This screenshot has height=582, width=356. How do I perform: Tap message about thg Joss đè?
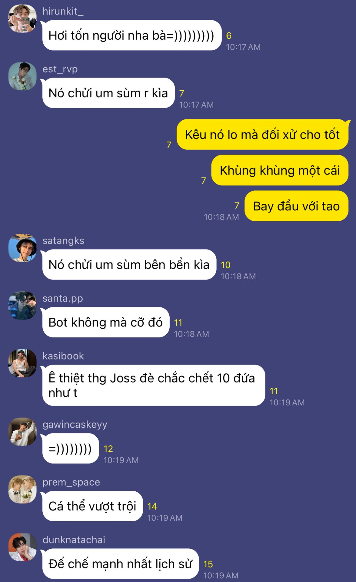pos(154,385)
